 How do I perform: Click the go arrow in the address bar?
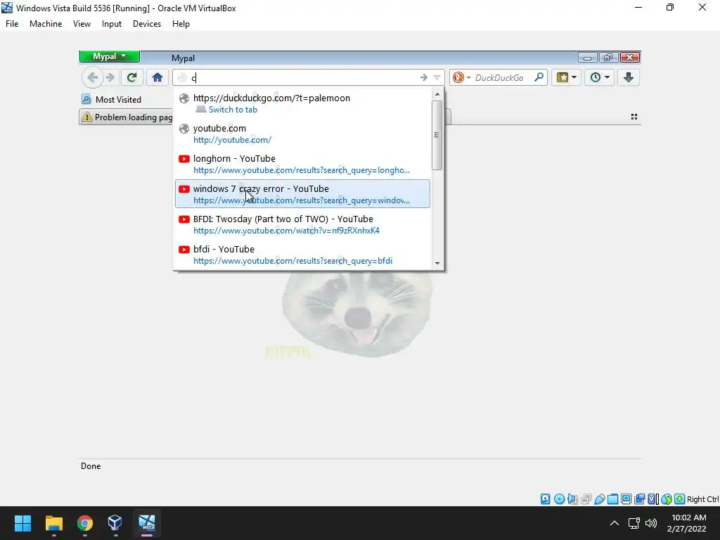pyautogui.click(x=423, y=77)
